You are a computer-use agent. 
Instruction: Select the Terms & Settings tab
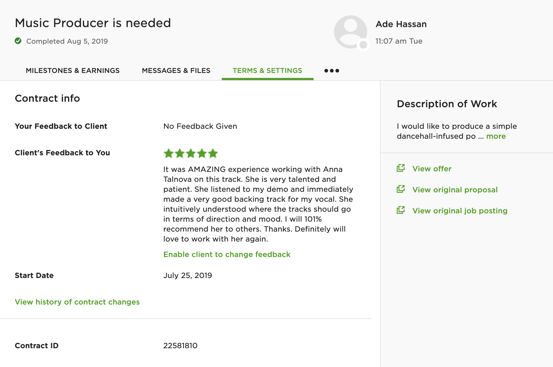pos(267,71)
